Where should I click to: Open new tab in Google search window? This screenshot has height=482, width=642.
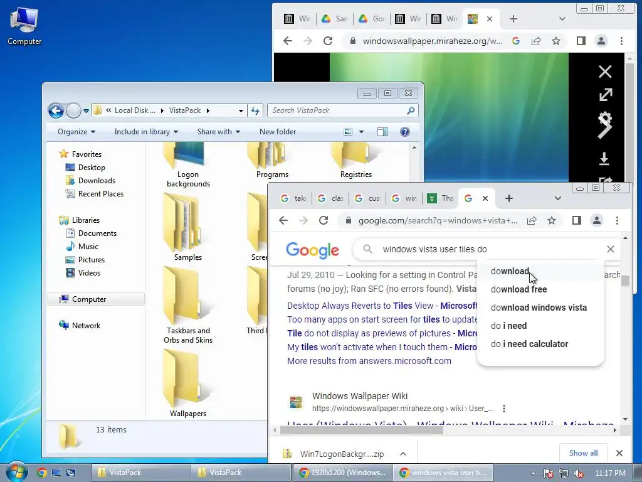[x=509, y=198]
